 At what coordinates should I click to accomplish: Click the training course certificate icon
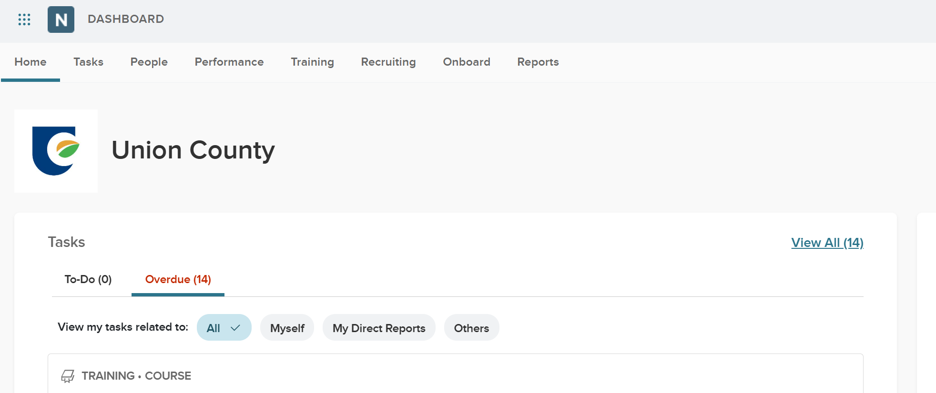click(68, 376)
